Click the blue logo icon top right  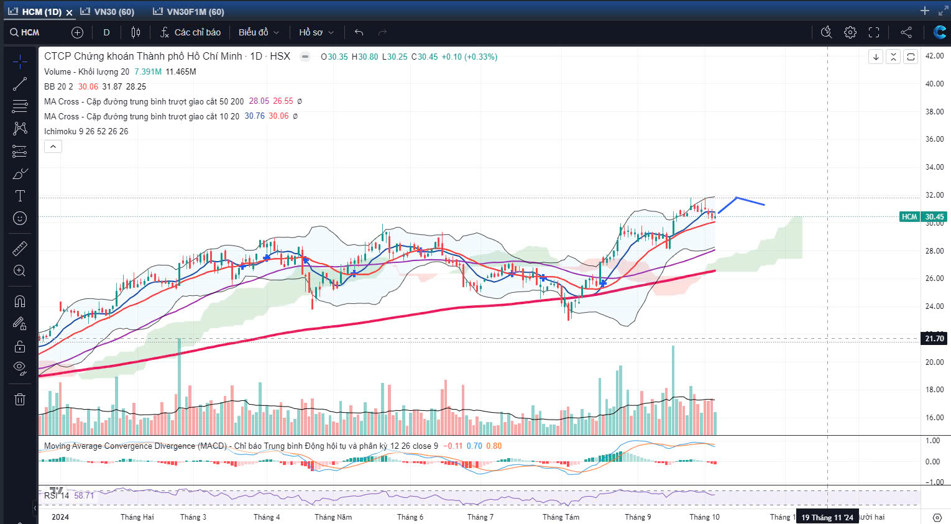(939, 32)
